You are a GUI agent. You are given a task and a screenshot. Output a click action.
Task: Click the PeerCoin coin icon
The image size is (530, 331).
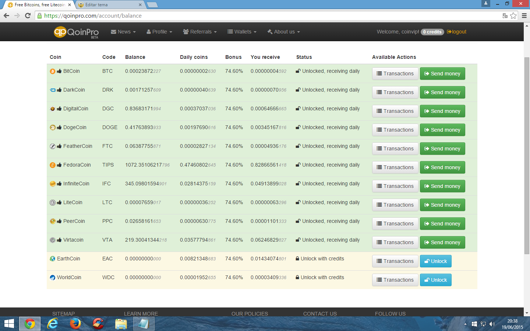click(x=53, y=221)
